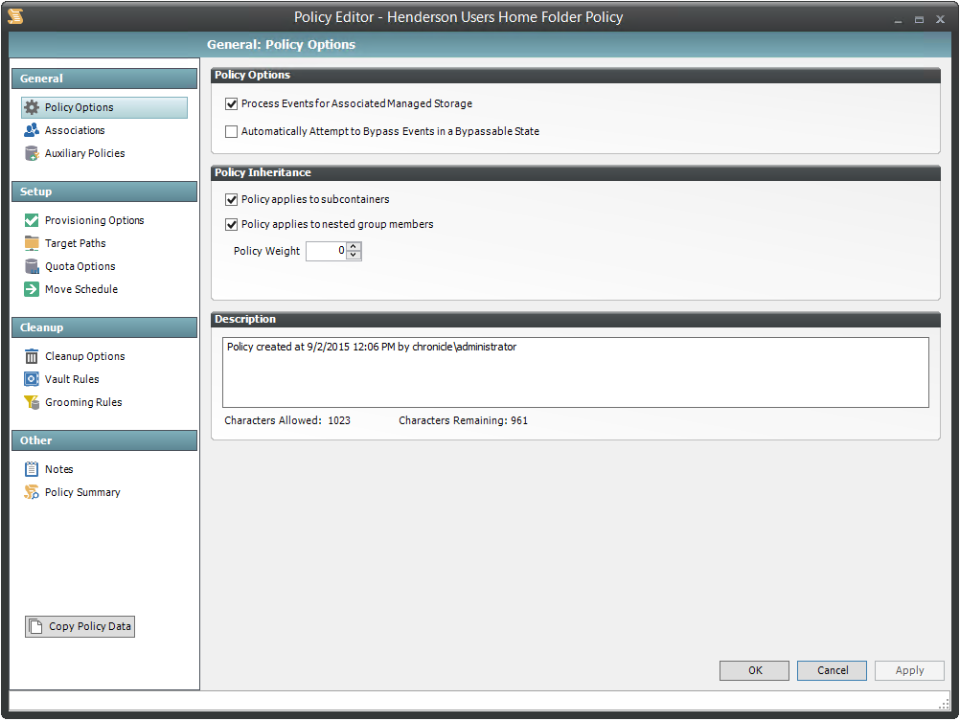Close the Policy Editor window
This screenshot has width=960, height=721.
941,19
